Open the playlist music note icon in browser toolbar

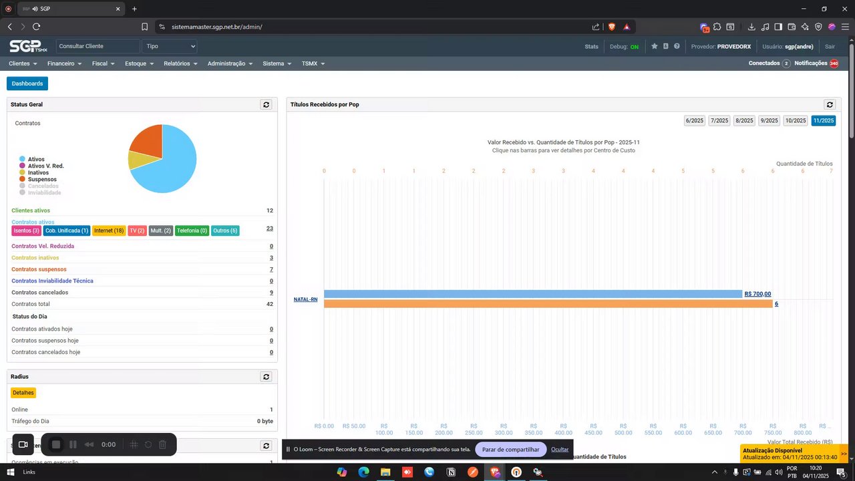pyautogui.click(x=765, y=27)
